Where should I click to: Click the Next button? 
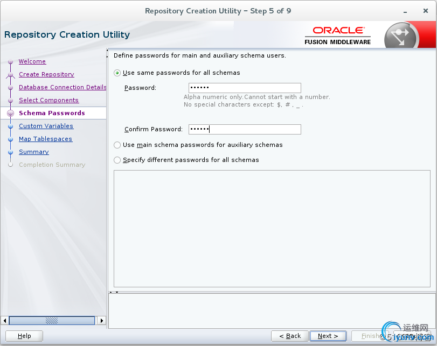pyautogui.click(x=328, y=336)
